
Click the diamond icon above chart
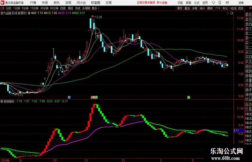pos(227,13)
